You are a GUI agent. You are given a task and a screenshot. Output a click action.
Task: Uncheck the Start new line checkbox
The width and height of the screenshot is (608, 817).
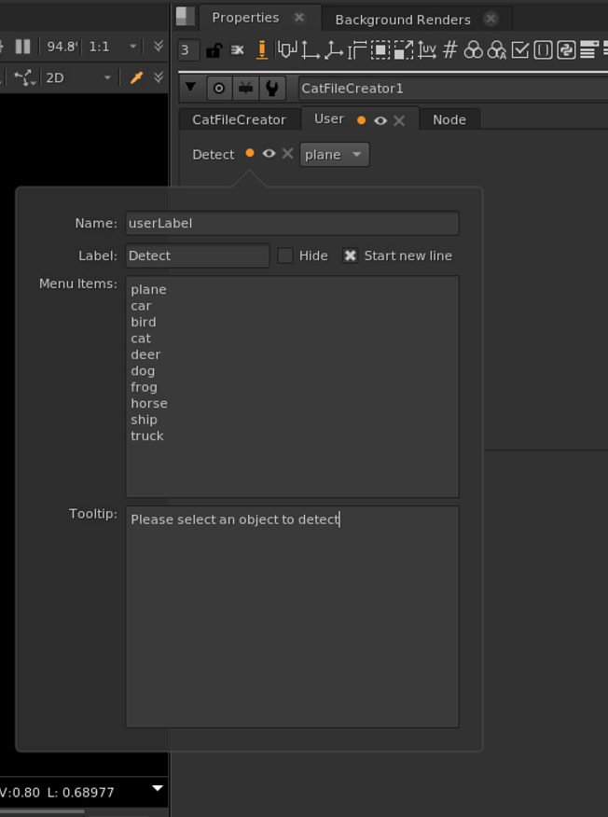click(350, 256)
